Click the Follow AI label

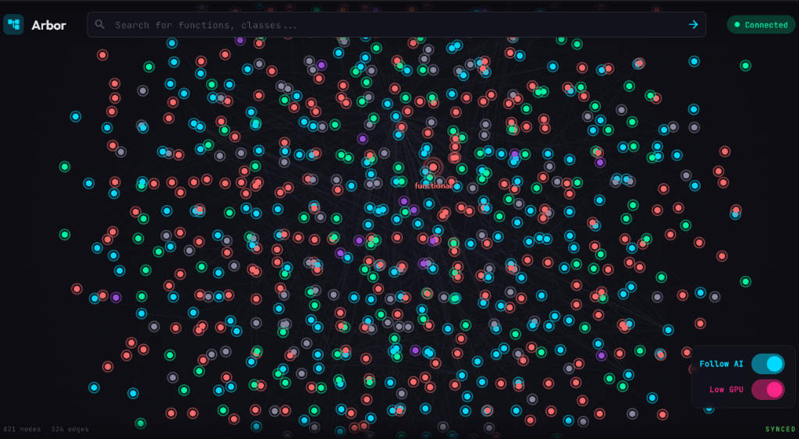tap(721, 364)
